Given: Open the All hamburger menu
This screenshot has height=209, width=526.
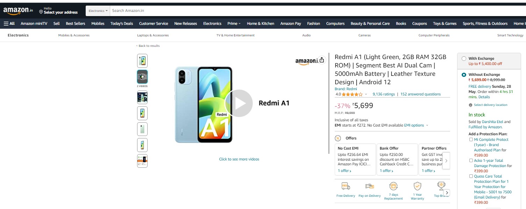Looking at the screenshot, I should (9, 23).
